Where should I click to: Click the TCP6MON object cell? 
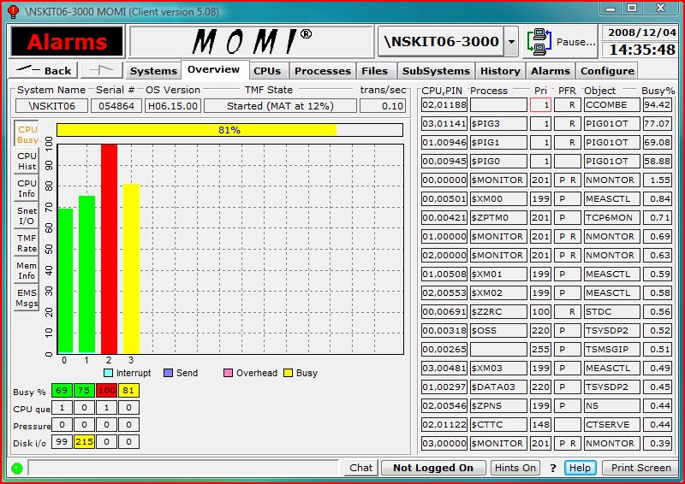coord(612,217)
